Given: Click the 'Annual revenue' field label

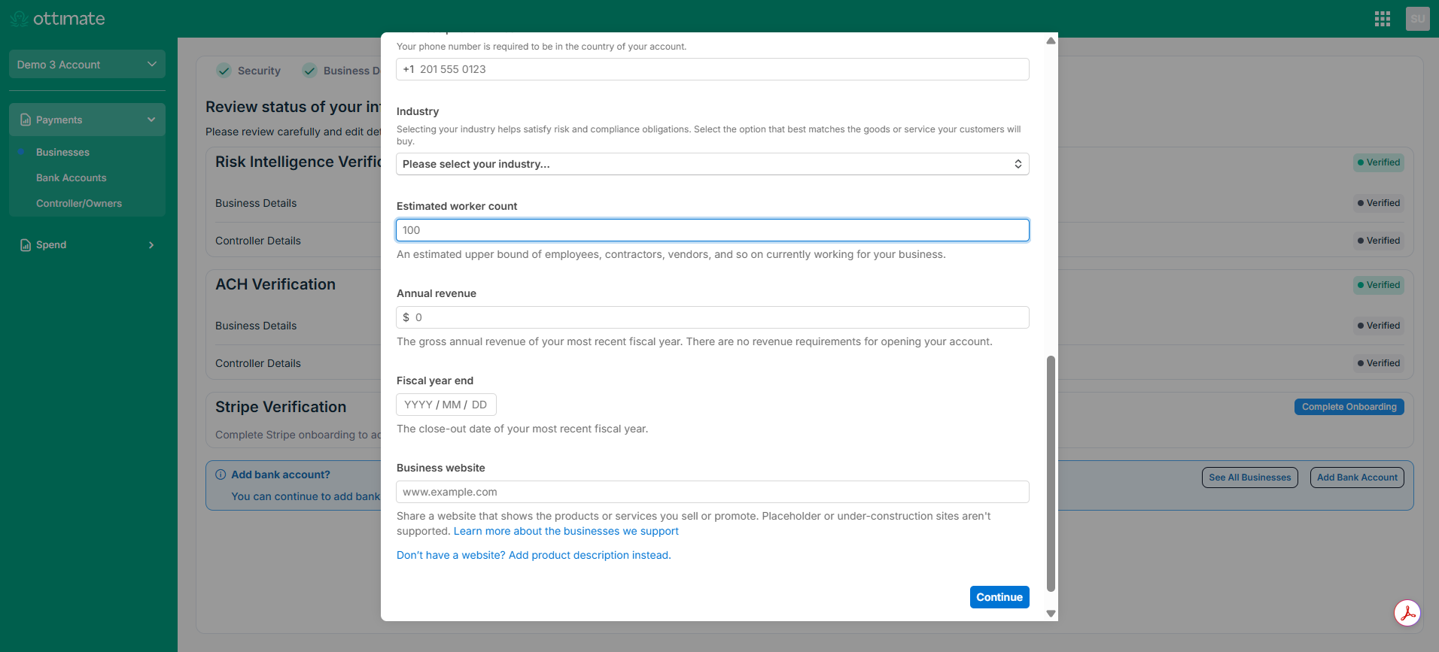Looking at the screenshot, I should (437, 293).
